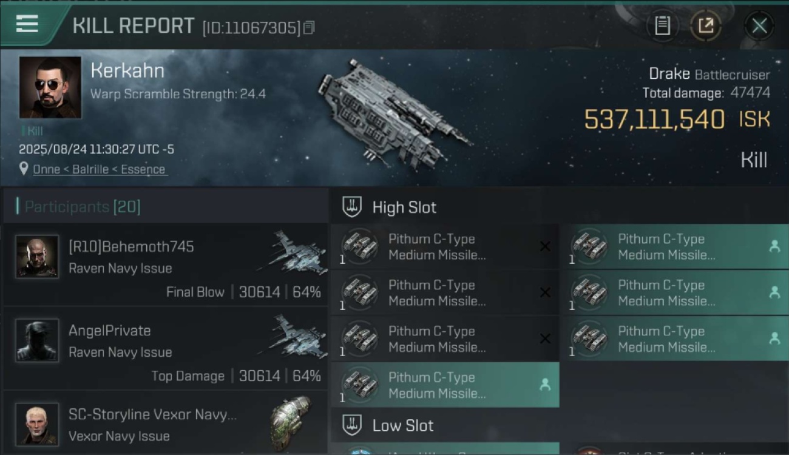Select first destroyed Pithum C-Type launcher
The height and width of the screenshot is (455, 789).
coord(445,247)
